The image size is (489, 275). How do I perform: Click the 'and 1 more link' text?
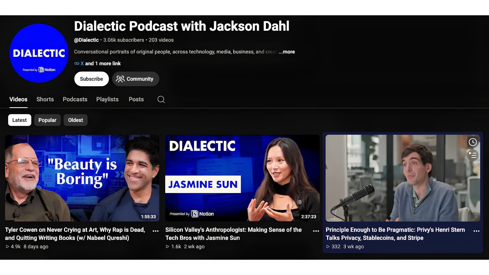(x=103, y=63)
